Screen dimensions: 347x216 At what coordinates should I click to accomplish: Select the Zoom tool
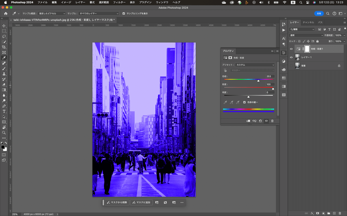click(x=4, y=133)
